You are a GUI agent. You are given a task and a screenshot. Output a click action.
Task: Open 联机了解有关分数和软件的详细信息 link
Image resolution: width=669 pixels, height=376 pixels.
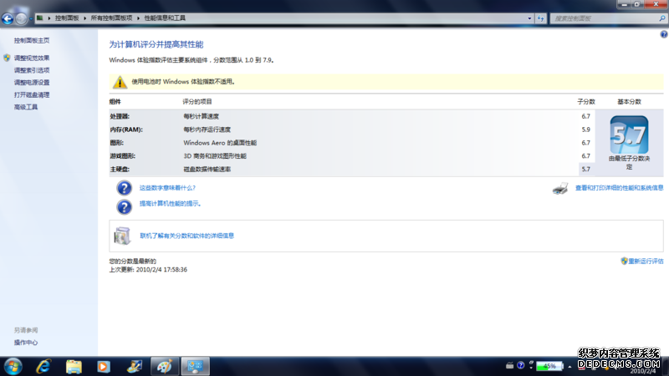click(186, 236)
